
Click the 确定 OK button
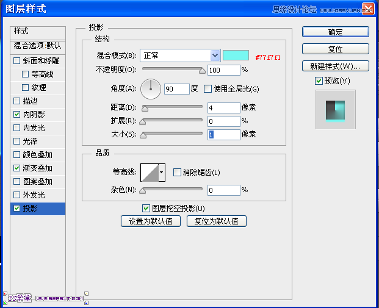point(336,32)
